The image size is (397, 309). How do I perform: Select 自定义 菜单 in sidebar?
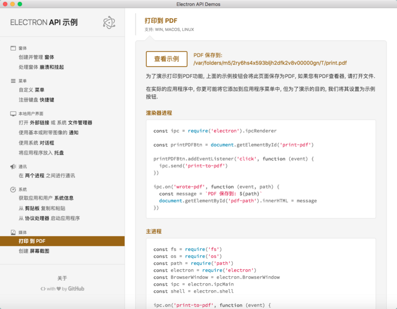tap(31, 90)
